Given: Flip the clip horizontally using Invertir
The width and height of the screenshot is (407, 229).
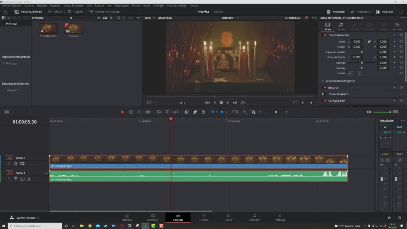Looking at the screenshot, I should 351,73.
